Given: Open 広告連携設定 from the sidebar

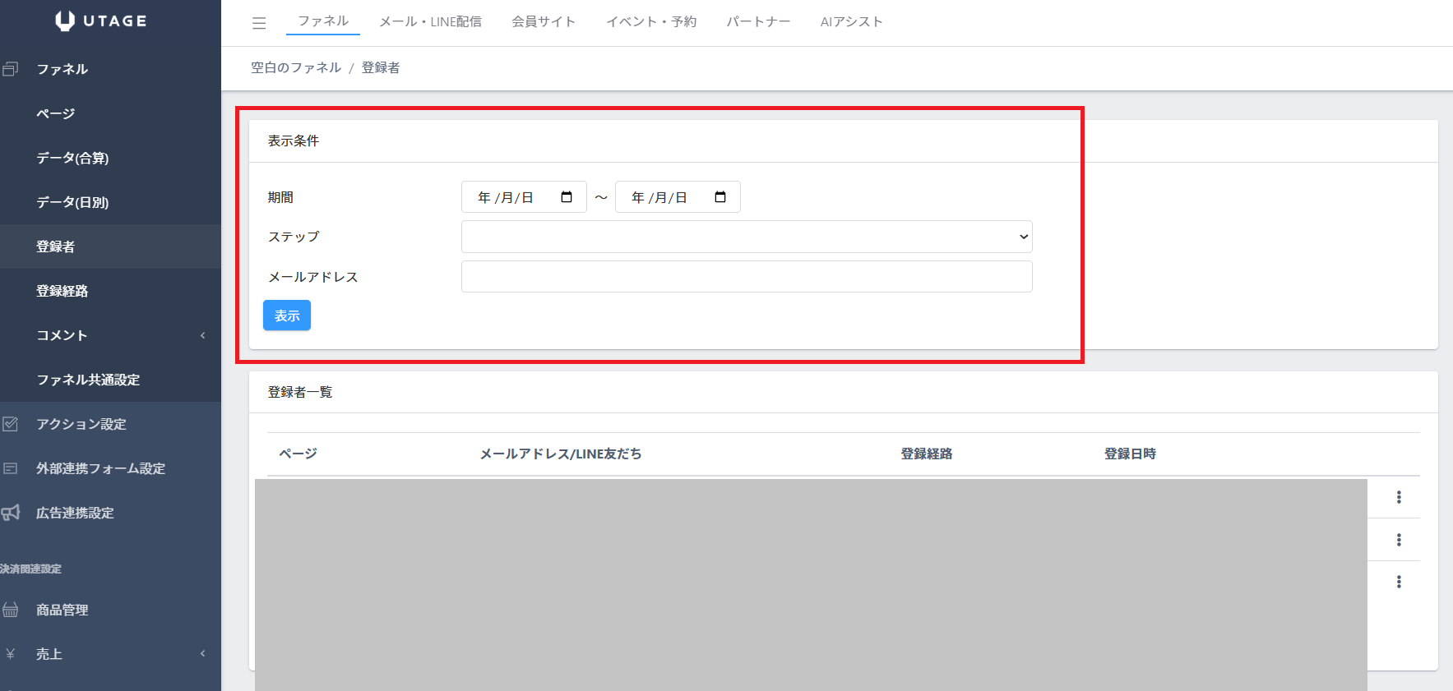Looking at the screenshot, I should [75, 513].
